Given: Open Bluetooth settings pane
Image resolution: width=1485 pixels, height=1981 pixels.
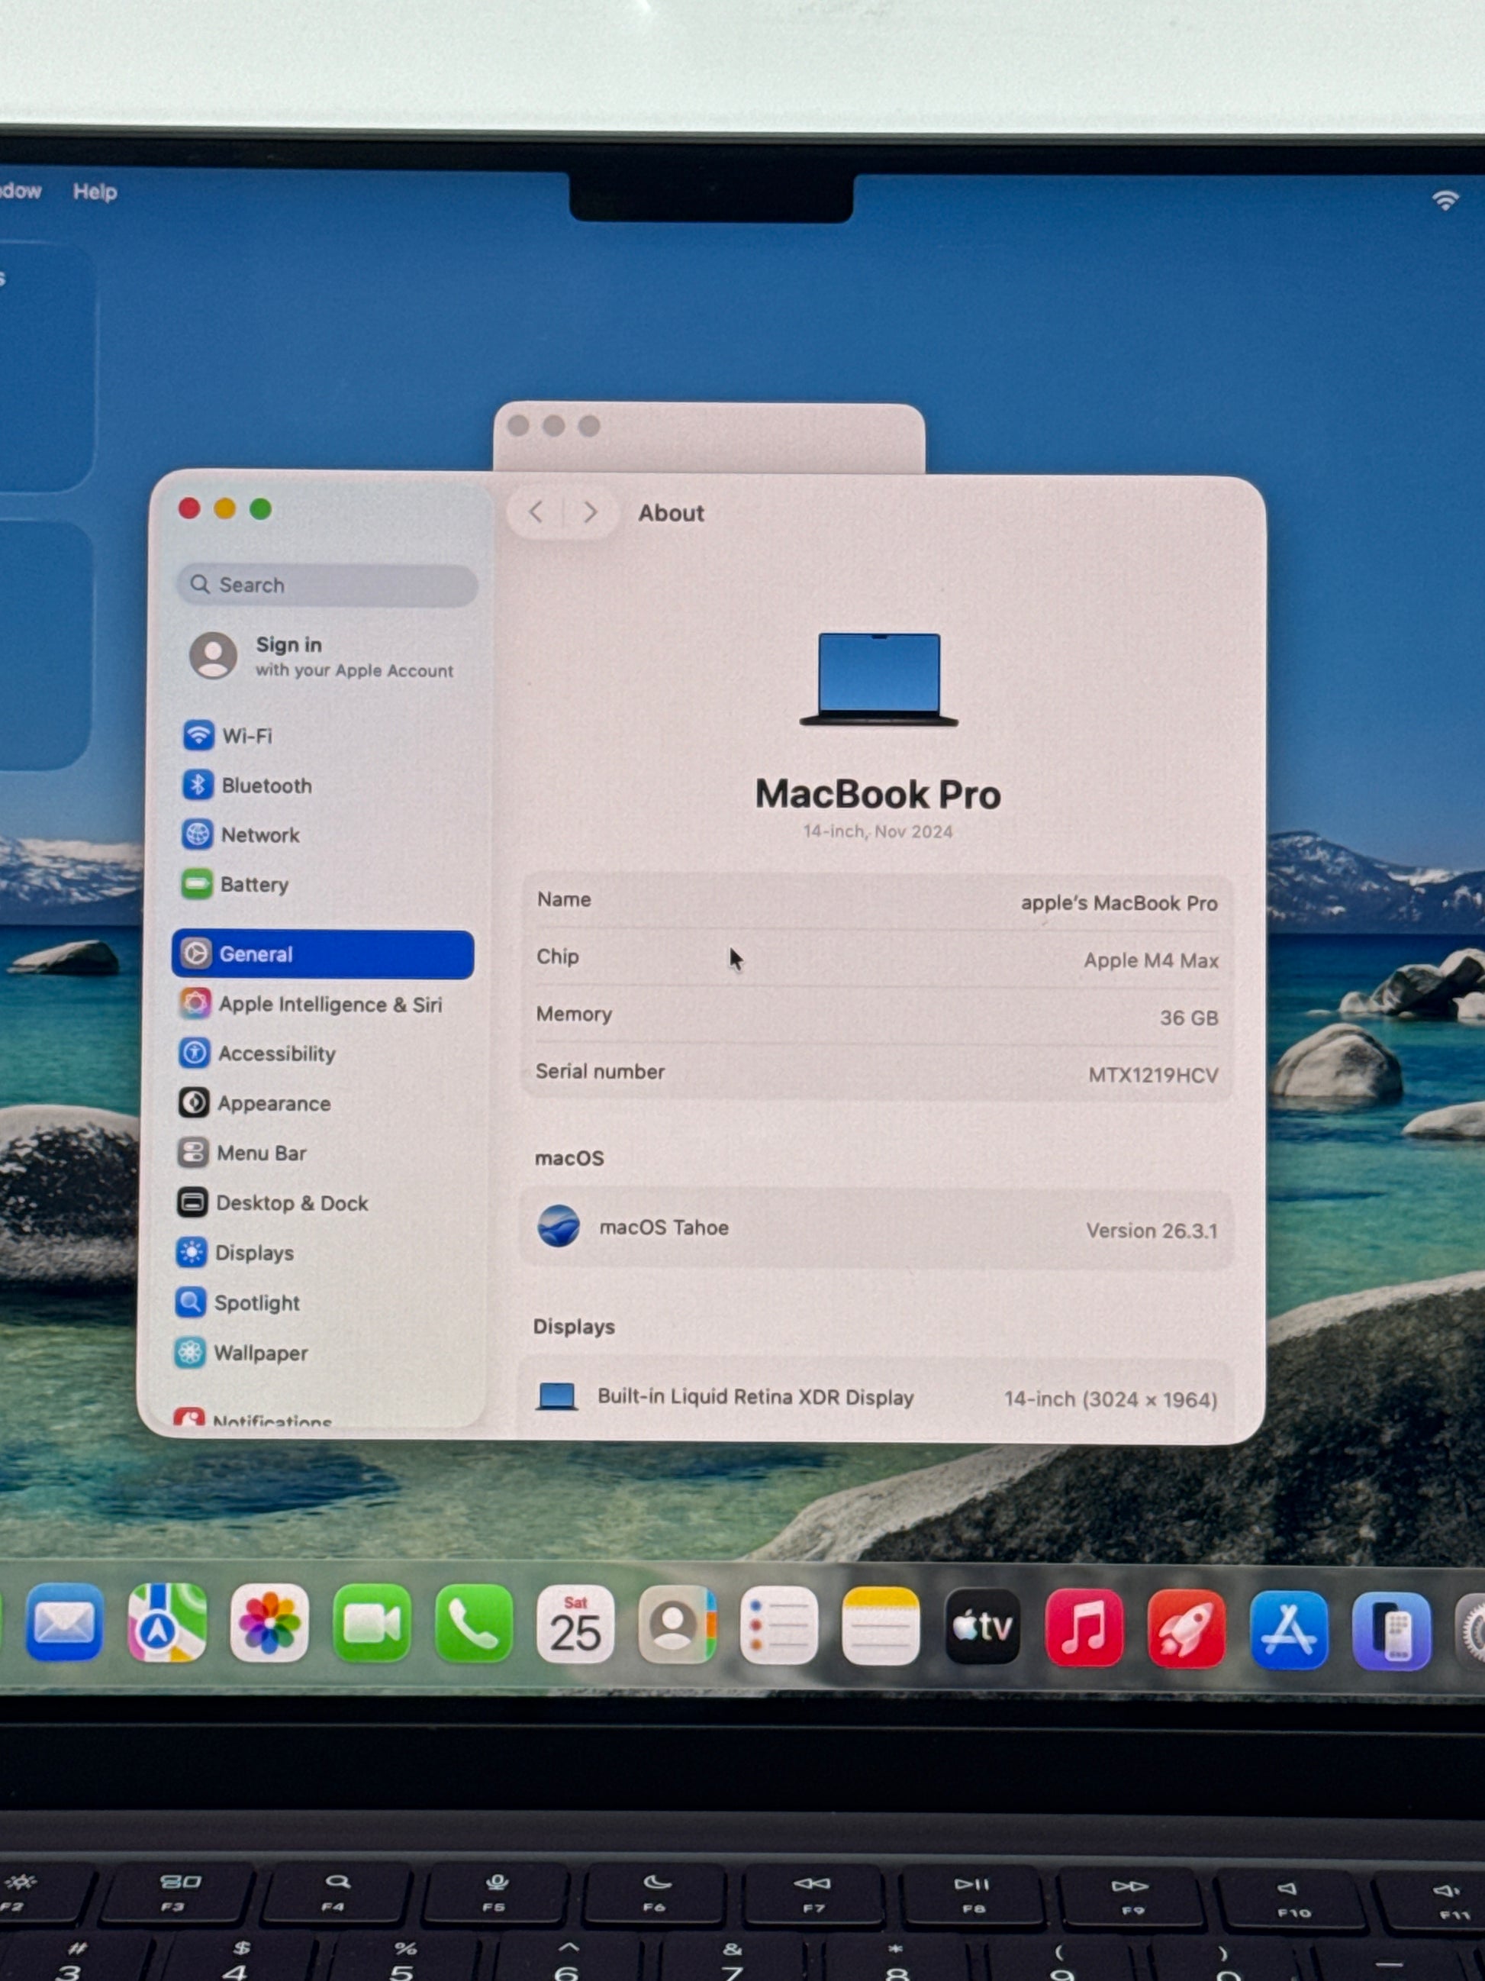Looking at the screenshot, I should [266, 786].
